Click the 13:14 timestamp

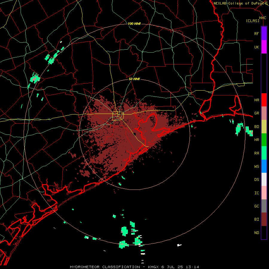tap(193, 267)
